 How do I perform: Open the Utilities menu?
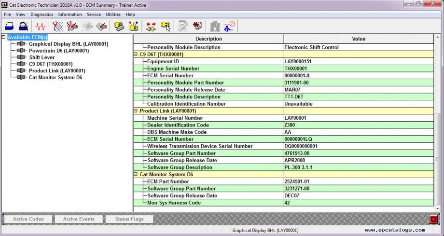(x=113, y=14)
